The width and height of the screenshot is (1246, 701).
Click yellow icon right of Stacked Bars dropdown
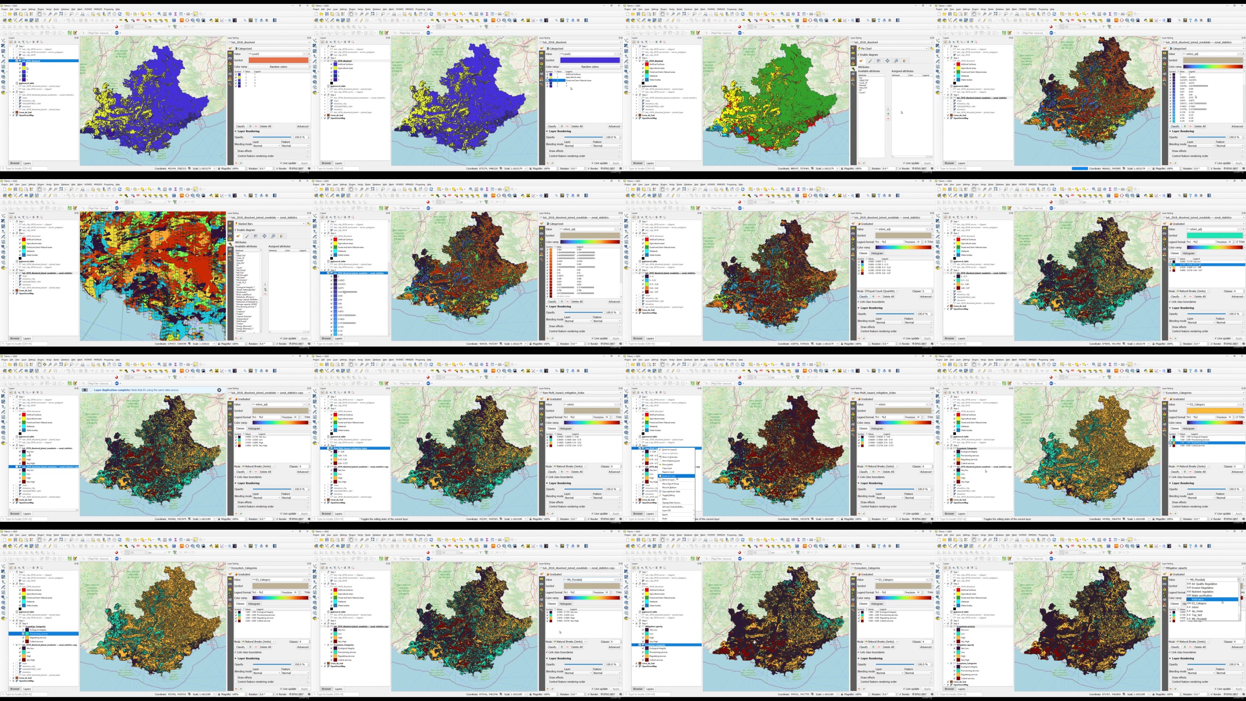(309, 224)
